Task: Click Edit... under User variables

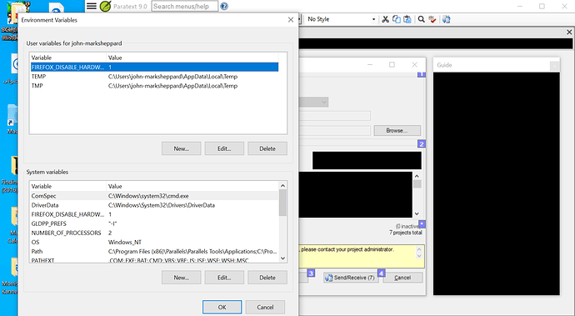Action: coord(224,148)
